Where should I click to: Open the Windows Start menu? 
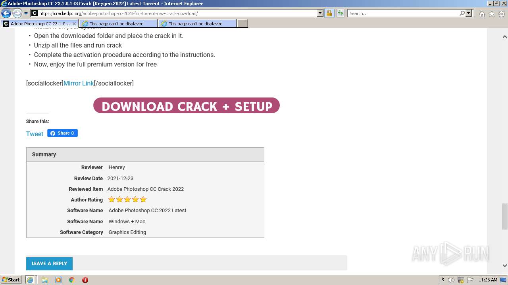pyautogui.click(x=11, y=280)
